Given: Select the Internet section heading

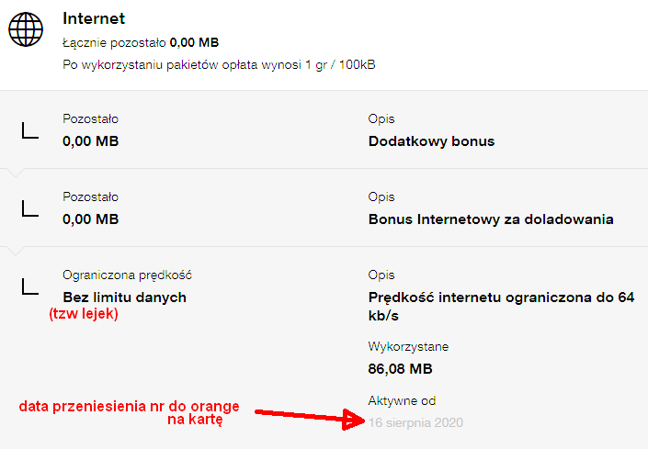Looking at the screenshot, I should pos(94,18).
